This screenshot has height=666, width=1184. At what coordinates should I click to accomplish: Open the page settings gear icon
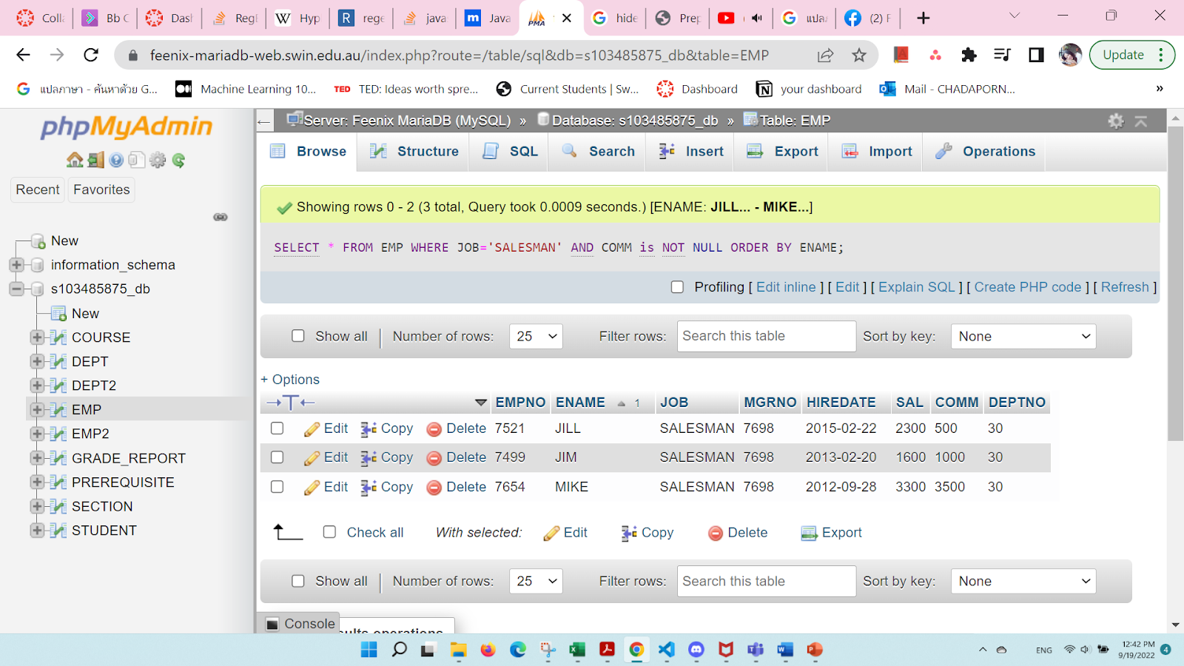click(x=1116, y=120)
